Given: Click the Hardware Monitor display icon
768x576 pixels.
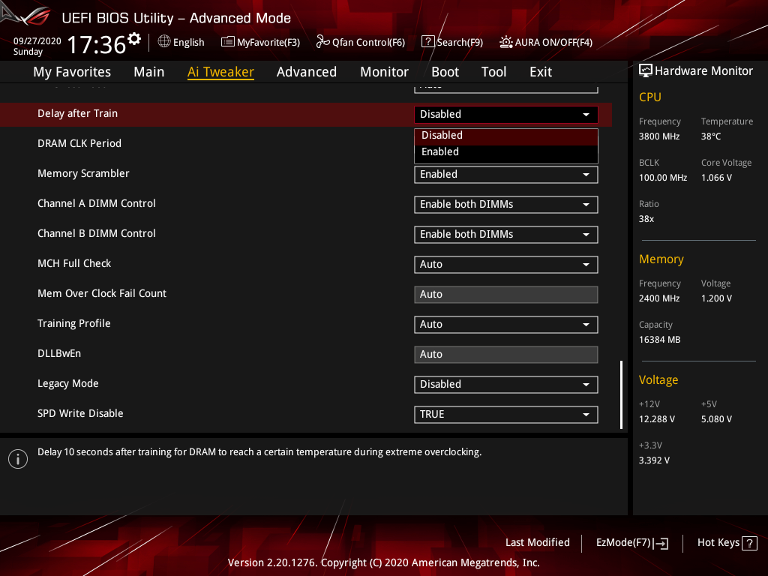Looking at the screenshot, I should 646,71.
